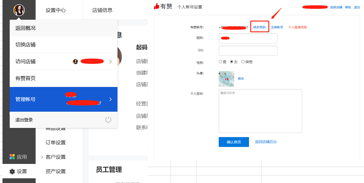364x183 pixels.
Task: Click the 设置 gear icon in sidebar
Action: (12, 171)
